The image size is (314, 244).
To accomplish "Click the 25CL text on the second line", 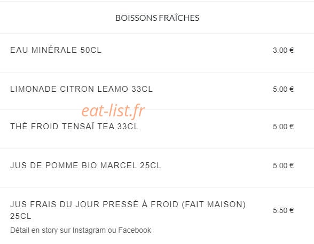I will 21,216.
